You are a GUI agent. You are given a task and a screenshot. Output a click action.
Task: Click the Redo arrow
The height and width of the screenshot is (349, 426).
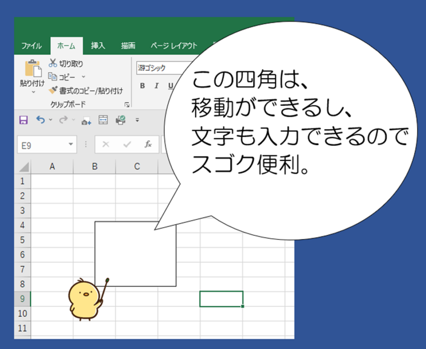(x=63, y=119)
